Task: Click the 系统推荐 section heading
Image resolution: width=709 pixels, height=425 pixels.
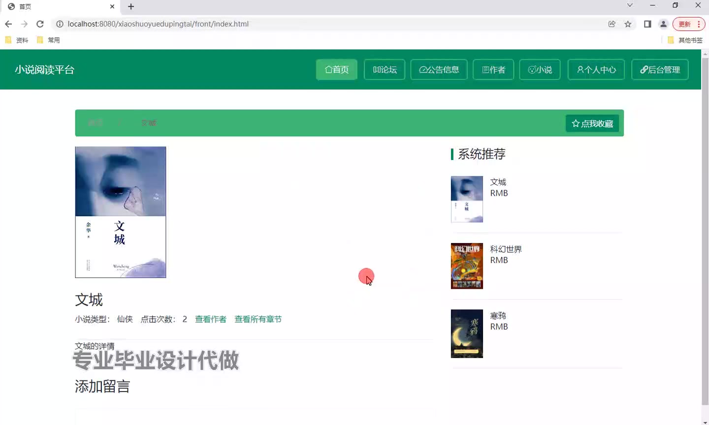Action: coord(482,154)
